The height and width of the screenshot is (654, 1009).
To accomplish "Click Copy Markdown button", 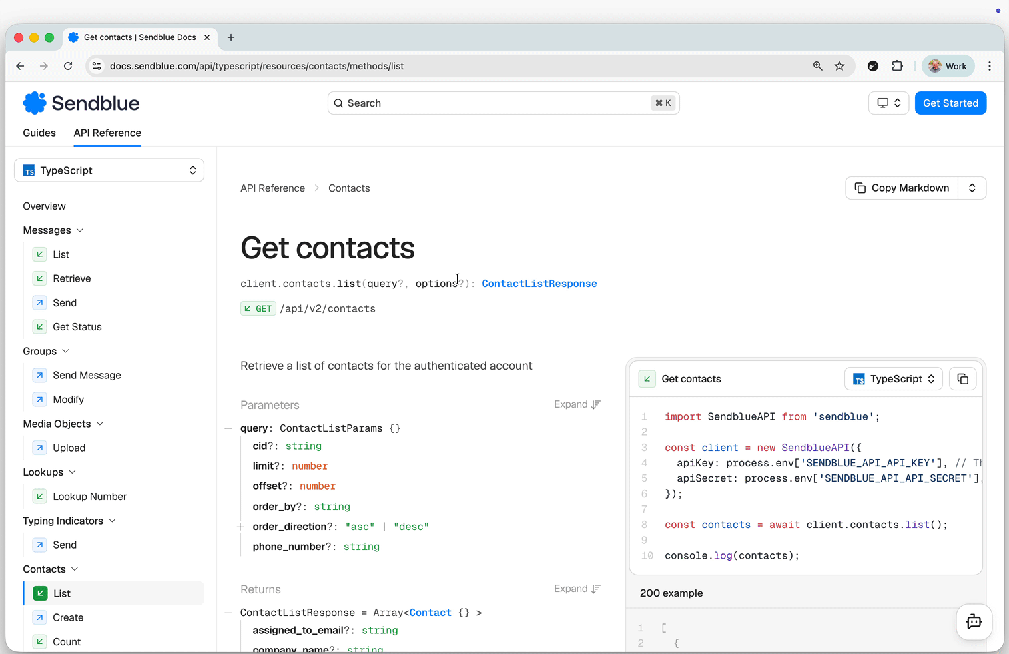I will click(902, 188).
